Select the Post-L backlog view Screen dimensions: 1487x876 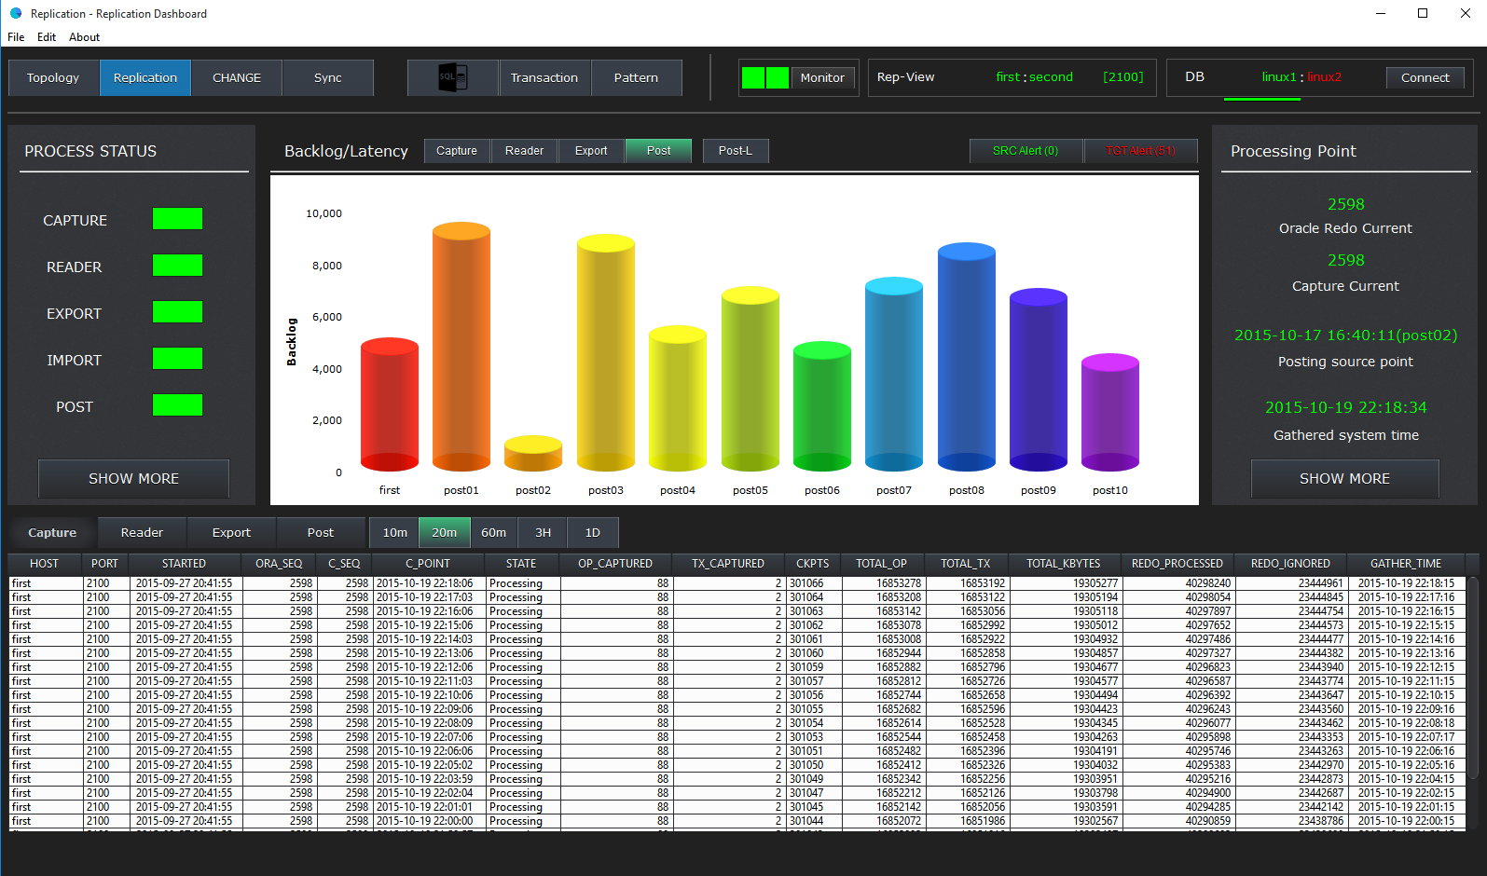[x=735, y=151]
